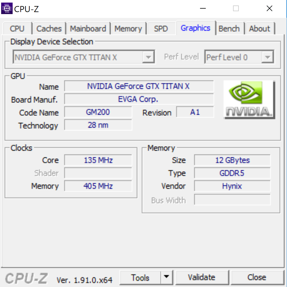
Task: Go to the Mainboard tab
Action: pos(88,29)
